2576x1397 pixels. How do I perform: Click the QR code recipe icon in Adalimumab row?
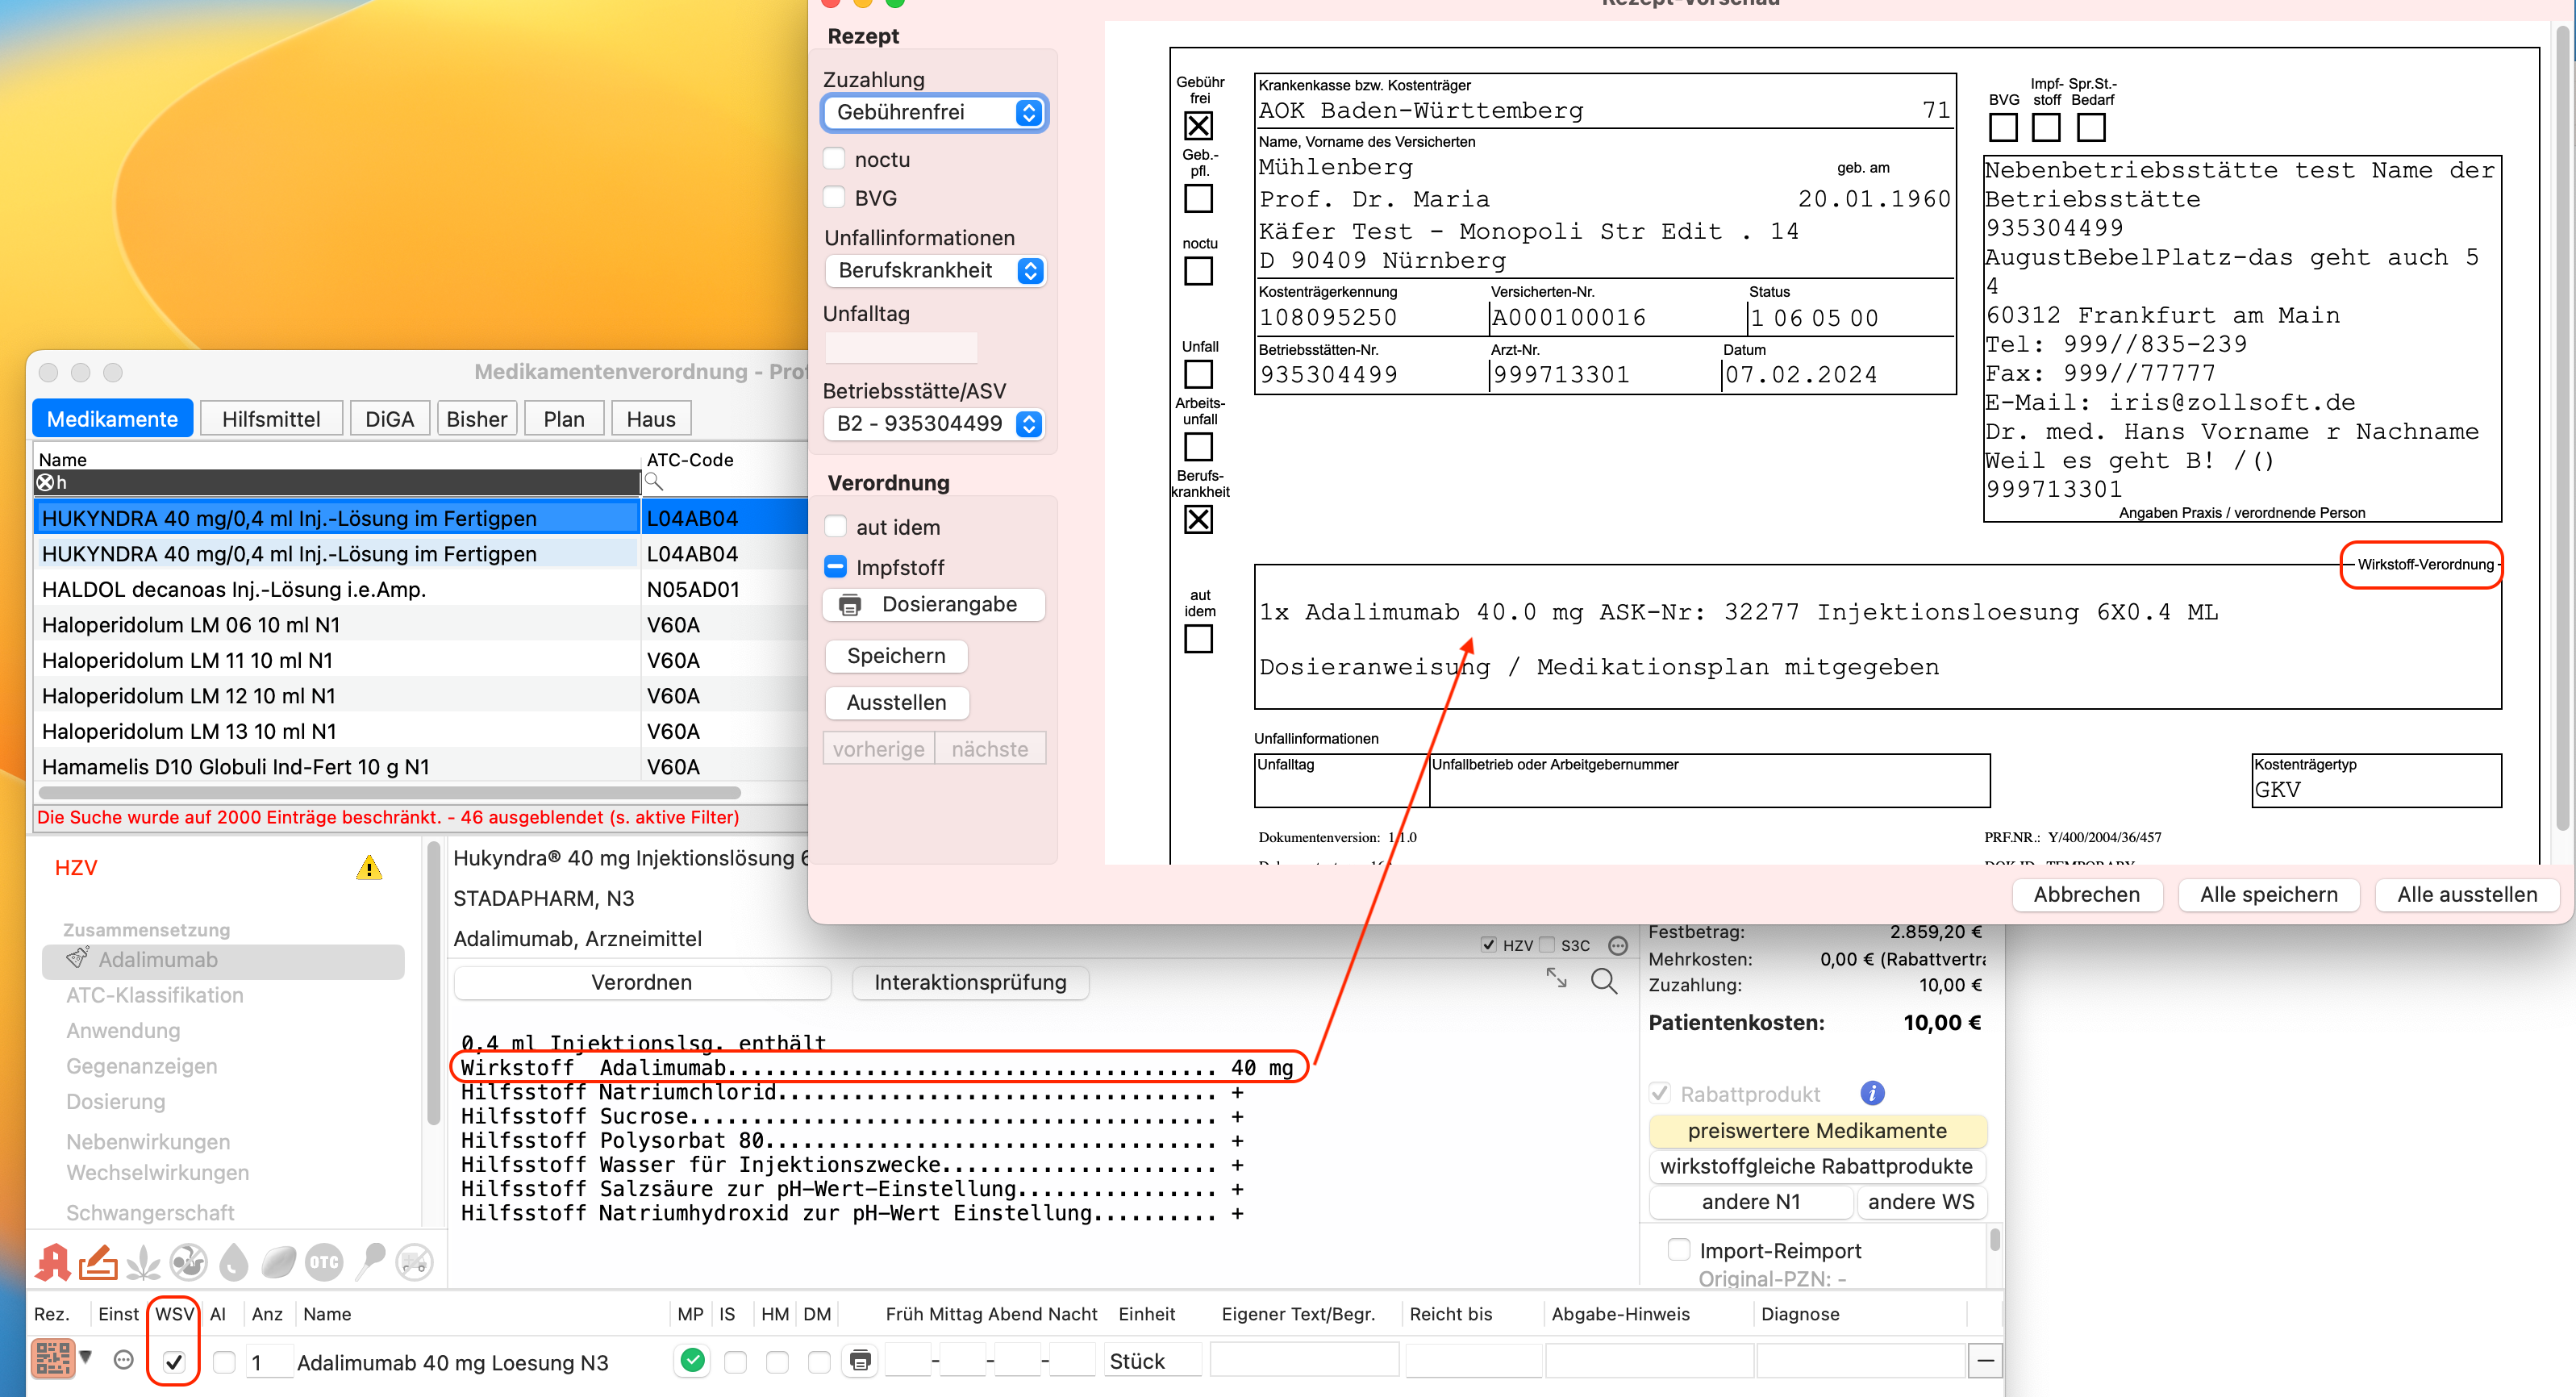click(53, 1359)
